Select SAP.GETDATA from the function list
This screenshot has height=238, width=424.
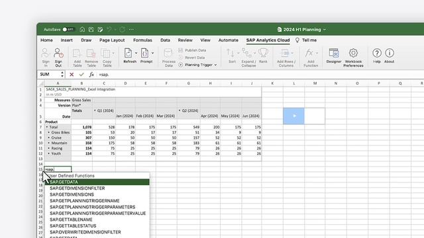click(97, 182)
